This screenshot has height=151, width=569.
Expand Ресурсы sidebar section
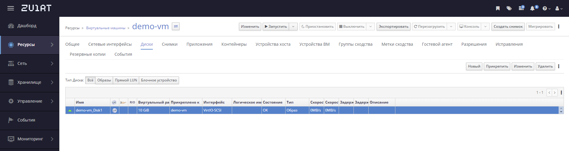30,45
